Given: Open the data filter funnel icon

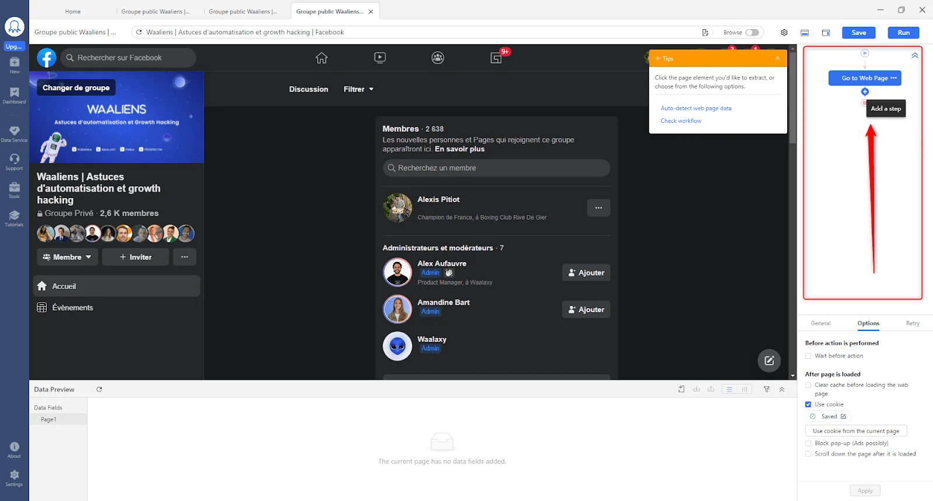Looking at the screenshot, I should point(767,389).
